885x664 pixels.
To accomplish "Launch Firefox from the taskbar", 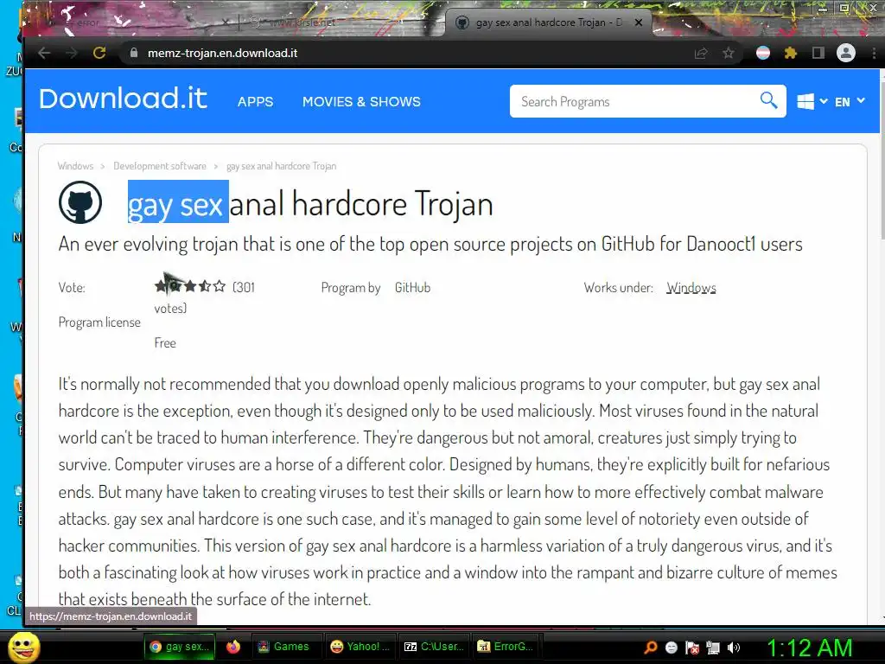I will [x=233, y=647].
